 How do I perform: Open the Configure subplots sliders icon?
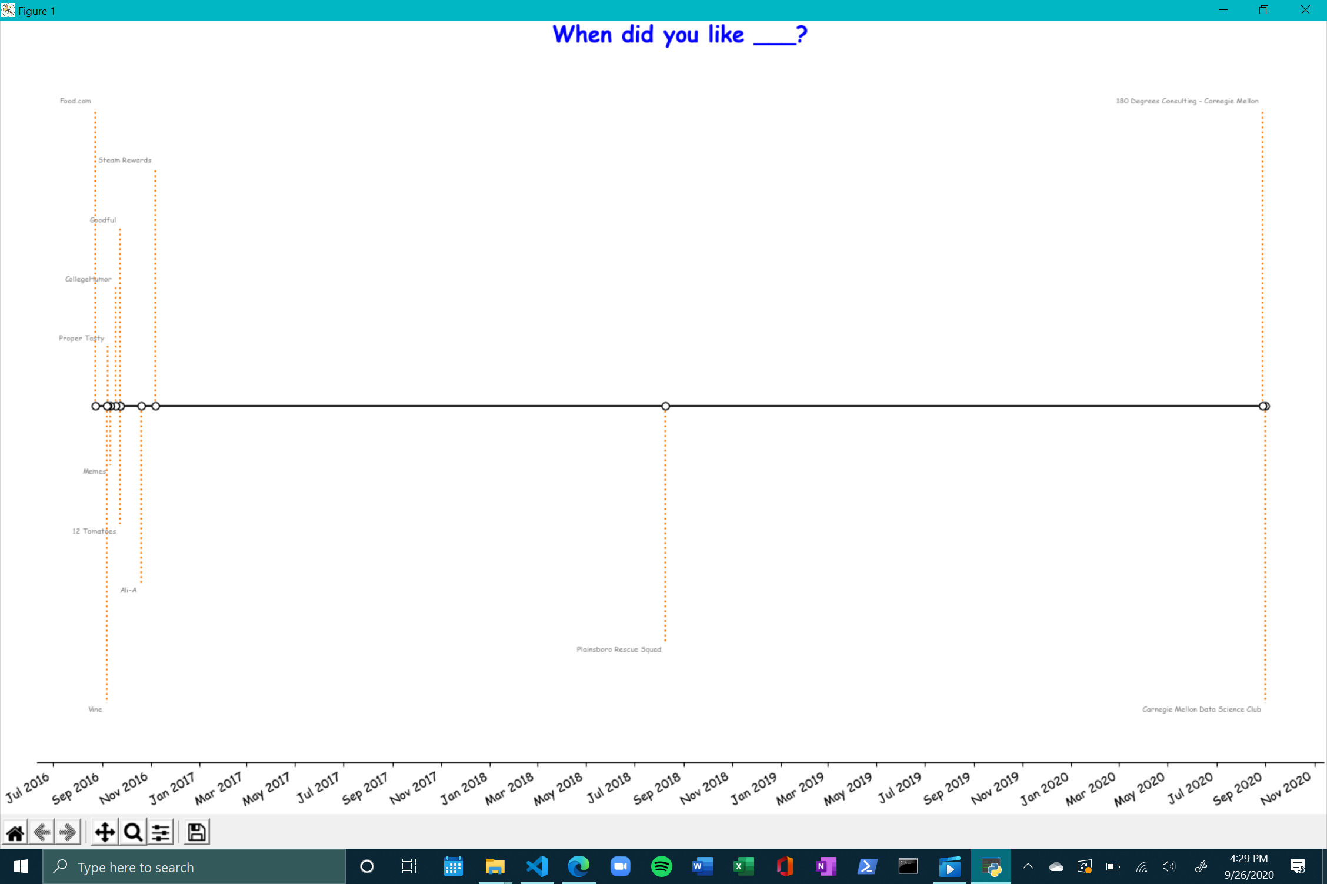click(161, 832)
